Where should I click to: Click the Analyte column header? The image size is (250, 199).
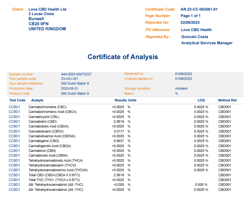click(x=37, y=100)
